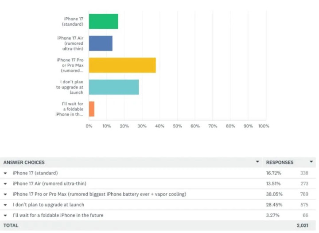
Task: Click the 13.51% response value
Action: click(273, 183)
